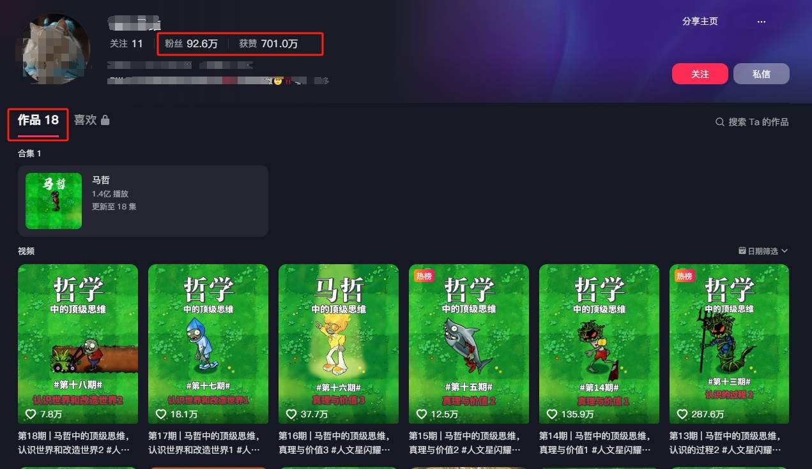Image resolution: width=812 pixels, height=469 pixels.
Task: Open the three-dot more options menu
Action: [x=761, y=22]
